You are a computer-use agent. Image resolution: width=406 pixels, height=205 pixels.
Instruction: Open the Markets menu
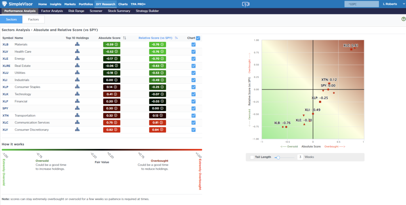70,4
